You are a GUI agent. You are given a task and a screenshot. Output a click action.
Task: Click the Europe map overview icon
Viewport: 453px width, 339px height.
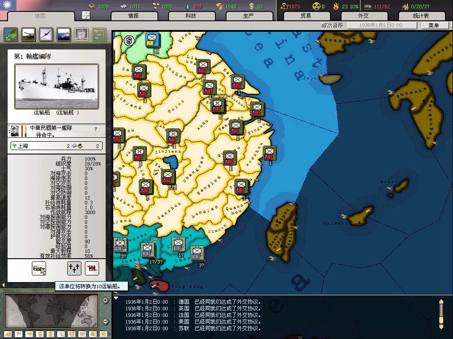point(11,34)
